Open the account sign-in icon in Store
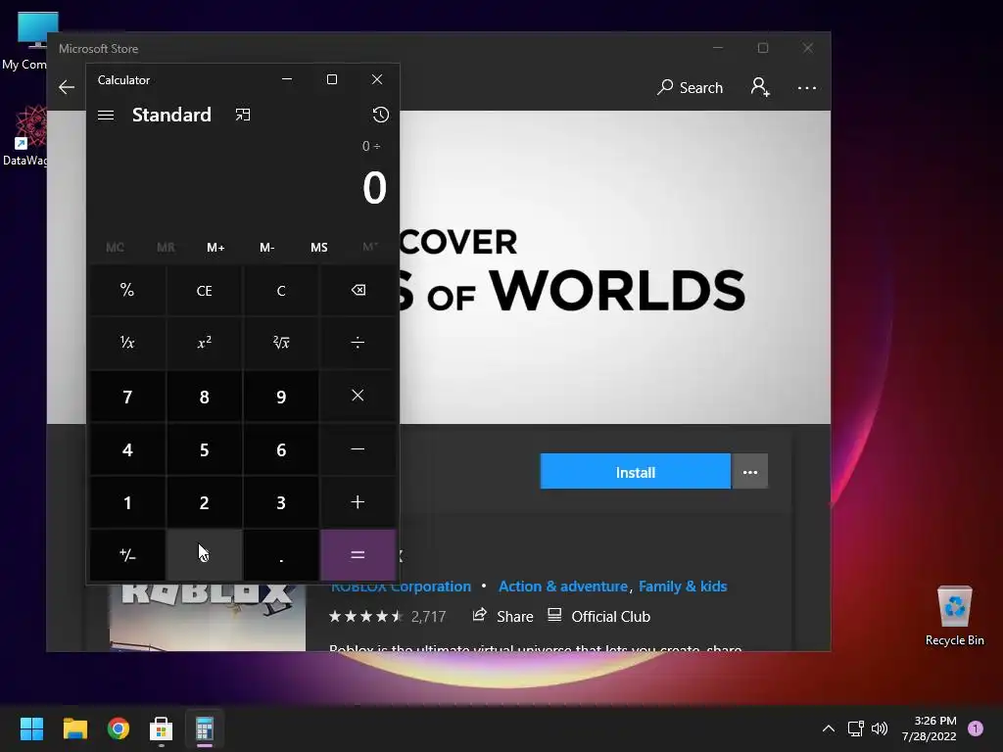The image size is (1003, 752). point(760,87)
